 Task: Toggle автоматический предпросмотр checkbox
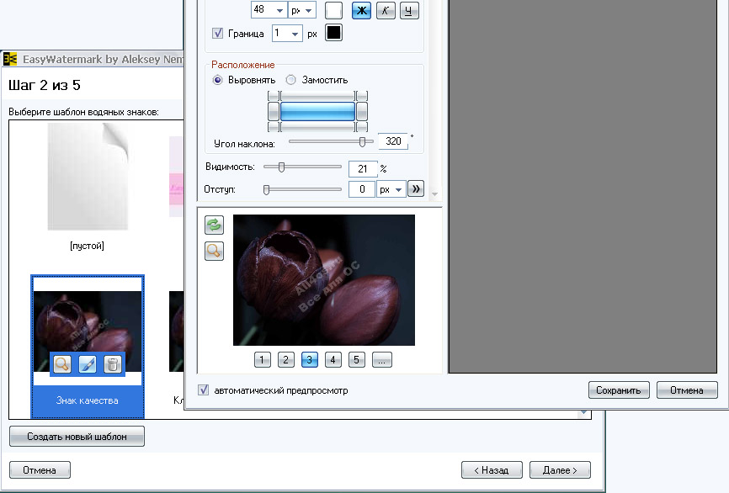[x=203, y=390]
